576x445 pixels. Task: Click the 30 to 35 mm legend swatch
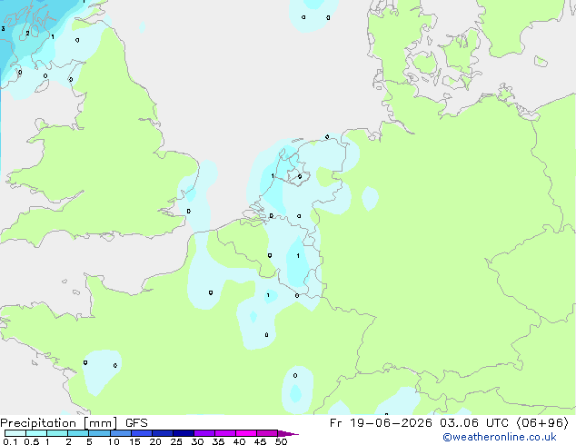pyautogui.click(x=204, y=433)
